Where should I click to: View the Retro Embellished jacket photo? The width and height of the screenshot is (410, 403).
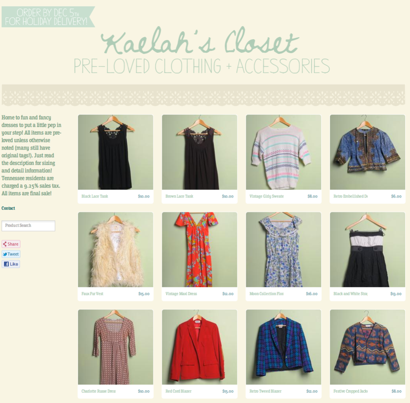pos(368,152)
